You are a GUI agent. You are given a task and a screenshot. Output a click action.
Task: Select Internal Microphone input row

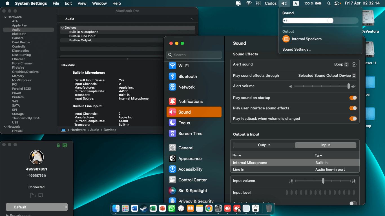295,163
